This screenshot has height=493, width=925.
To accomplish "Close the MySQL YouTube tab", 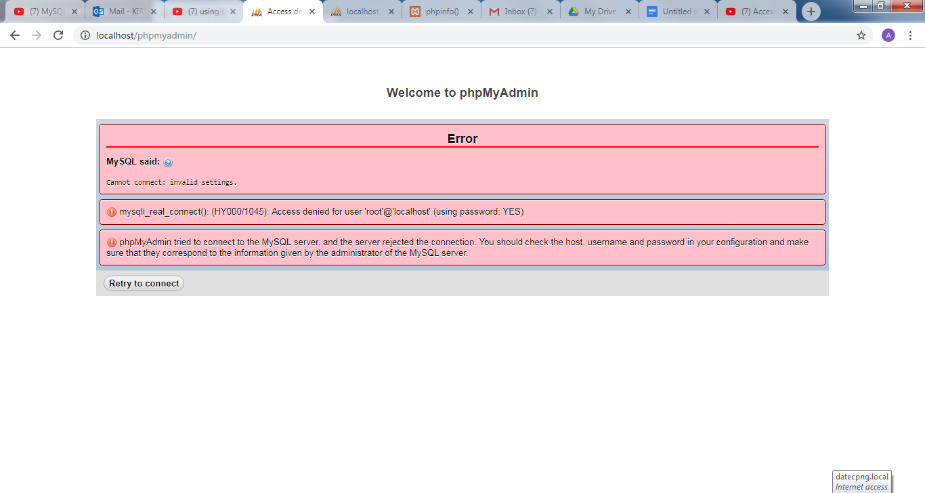I will [74, 12].
